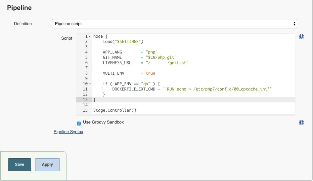Click the "php" string value
Screen dimensions: 313x181
[152, 52]
